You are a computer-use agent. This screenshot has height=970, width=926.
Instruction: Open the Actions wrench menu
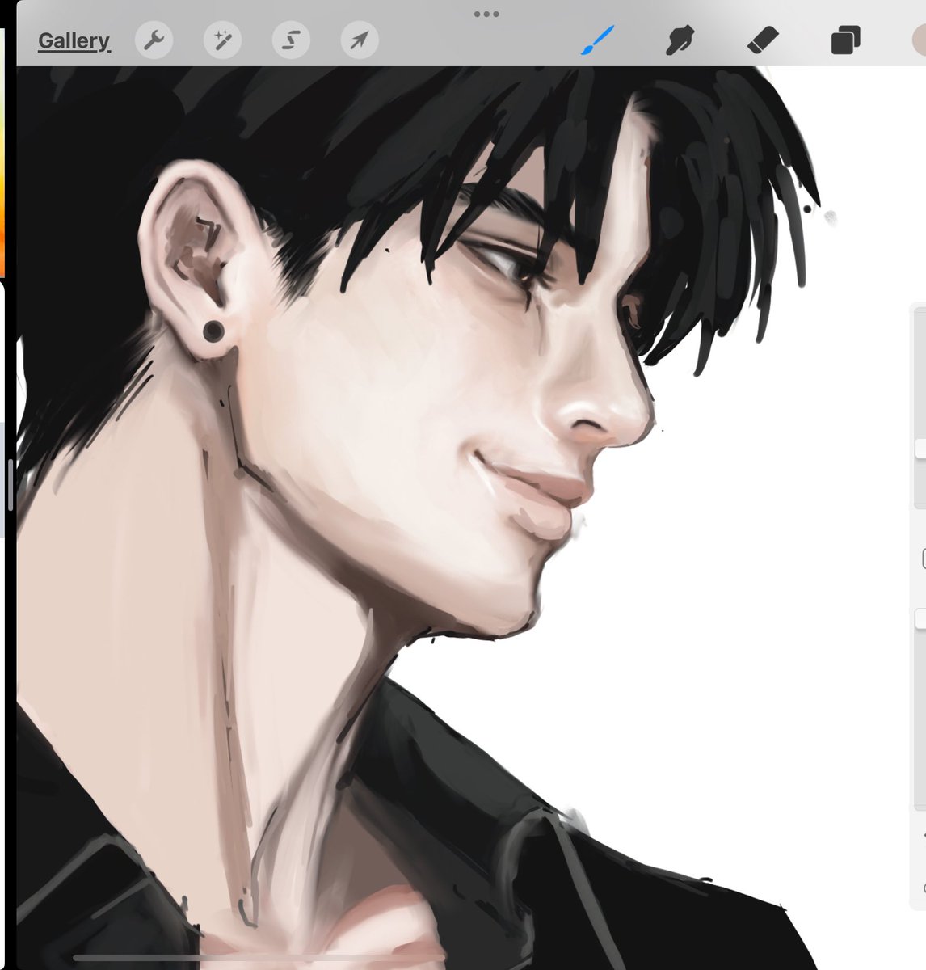tap(154, 39)
